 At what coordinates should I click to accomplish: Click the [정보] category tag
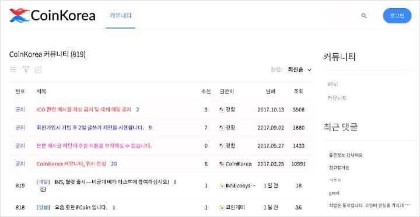pyautogui.click(x=43, y=207)
